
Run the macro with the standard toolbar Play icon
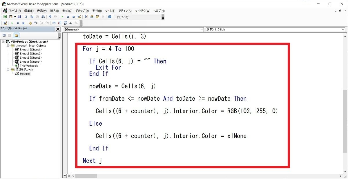[x=62, y=17]
